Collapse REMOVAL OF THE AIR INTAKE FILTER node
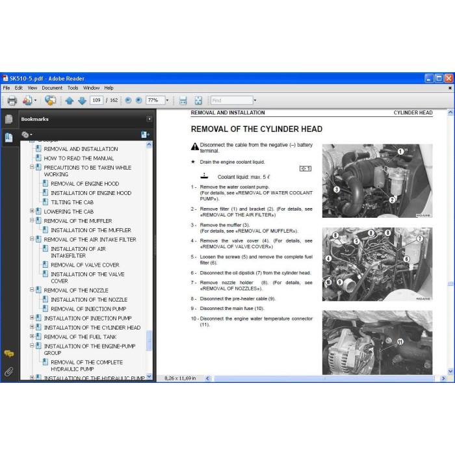This screenshot has height=455, width=455. pyautogui.click(x=32, y=239)
